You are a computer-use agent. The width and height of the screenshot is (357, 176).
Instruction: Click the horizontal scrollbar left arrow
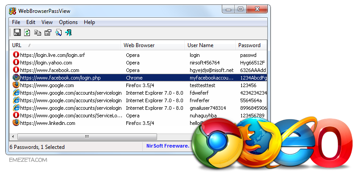click(13, 136)
